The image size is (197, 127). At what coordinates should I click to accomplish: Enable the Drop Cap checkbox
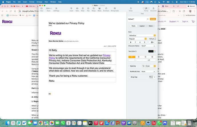point(129,77)
